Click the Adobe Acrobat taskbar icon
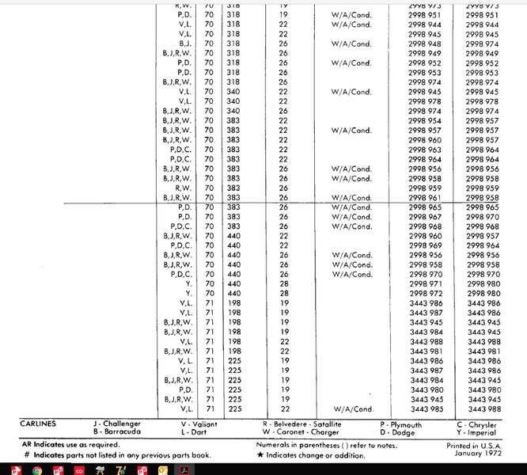Screen dimensions: 527x475 (185, 469)
